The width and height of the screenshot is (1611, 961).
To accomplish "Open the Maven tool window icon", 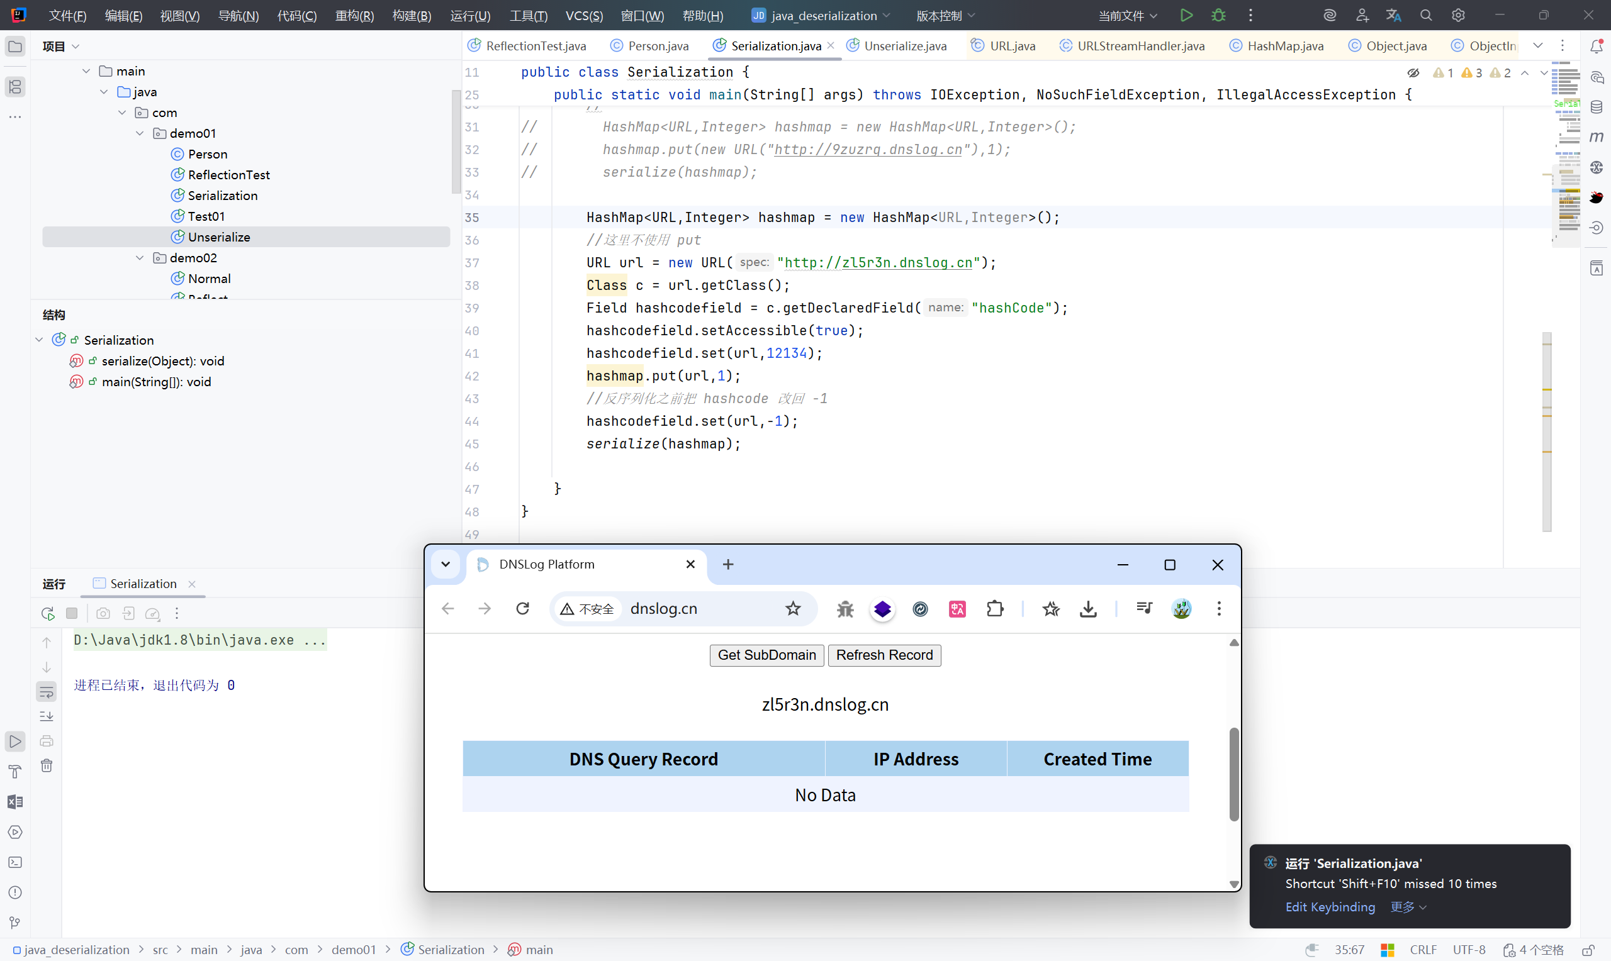I will 1596,136.
